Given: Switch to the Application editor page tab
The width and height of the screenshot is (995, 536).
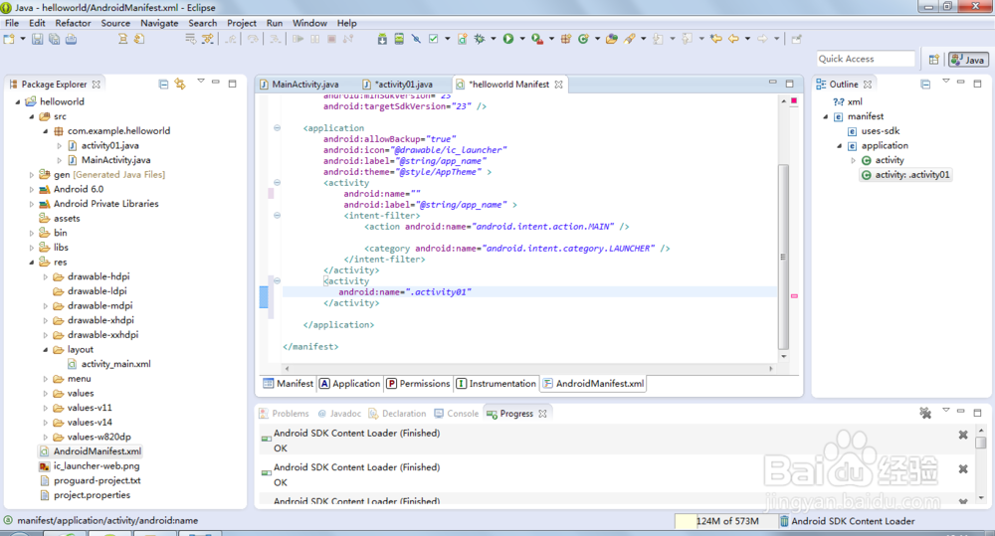Looking at the screenshot, I should click(349, 384).
